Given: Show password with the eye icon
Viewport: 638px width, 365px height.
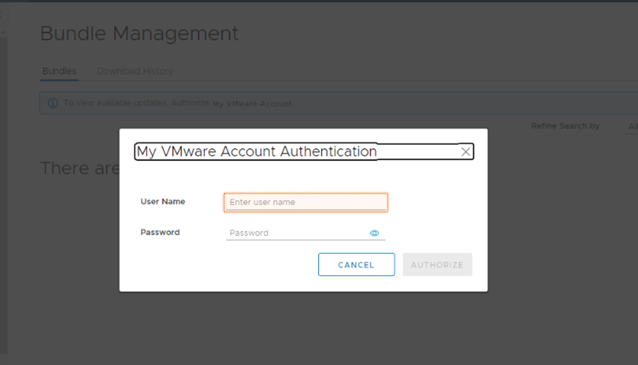Looking at the screenshot, I should (375, 233).
